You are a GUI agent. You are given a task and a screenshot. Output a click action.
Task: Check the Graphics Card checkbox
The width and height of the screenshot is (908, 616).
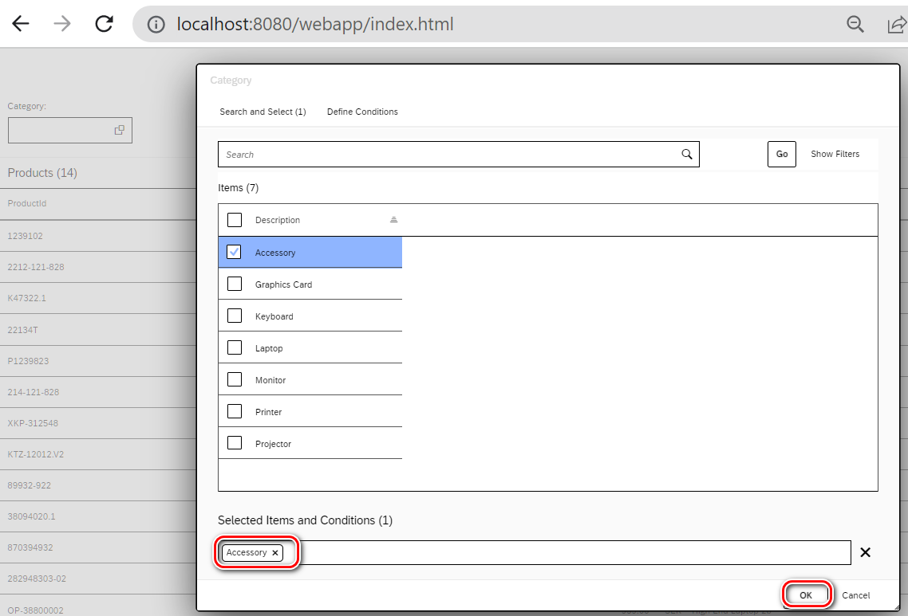pyautogui.click(x=234, y=284)
